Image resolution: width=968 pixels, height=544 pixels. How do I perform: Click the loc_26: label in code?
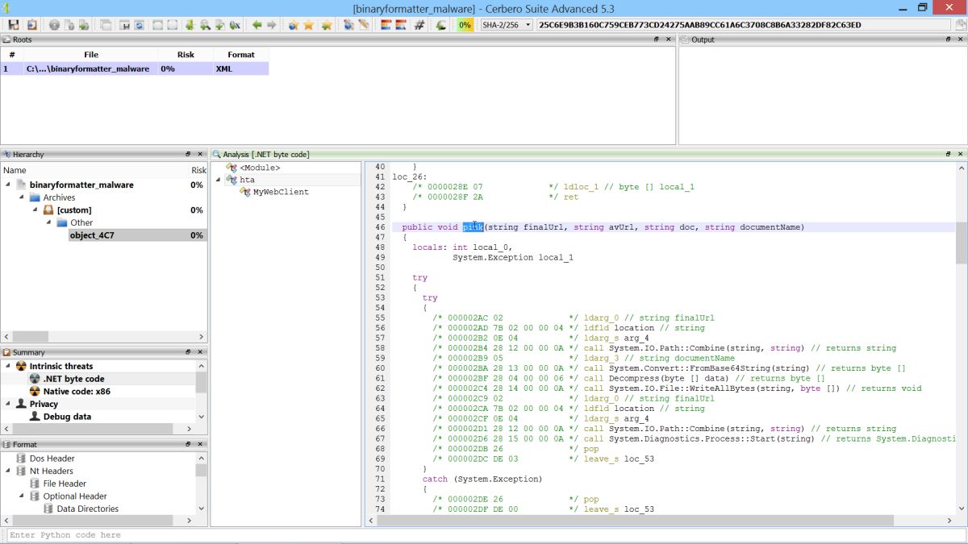click(409, 176)
